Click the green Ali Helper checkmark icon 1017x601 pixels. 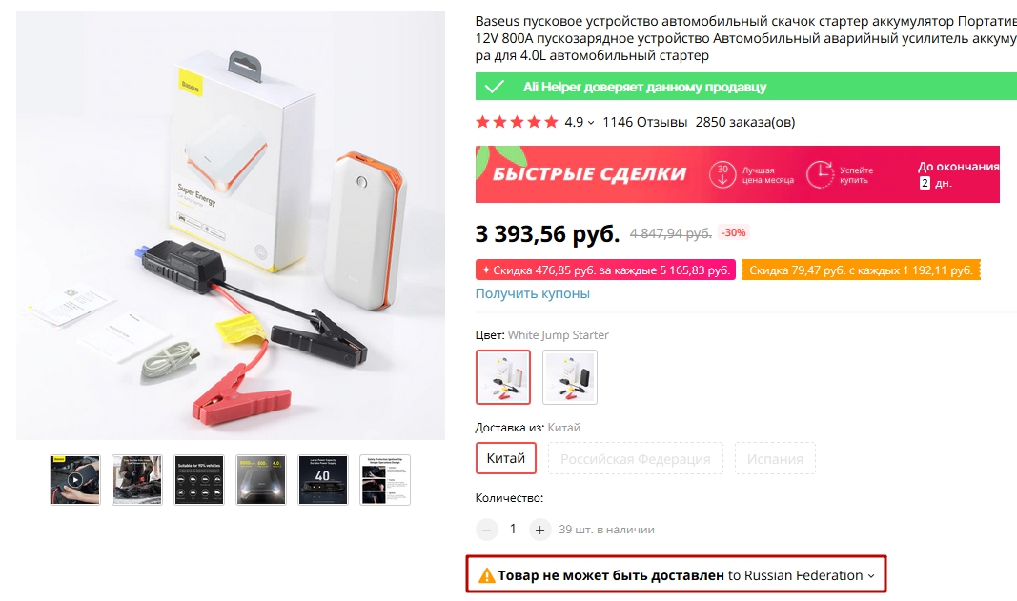tap(494, 87)
